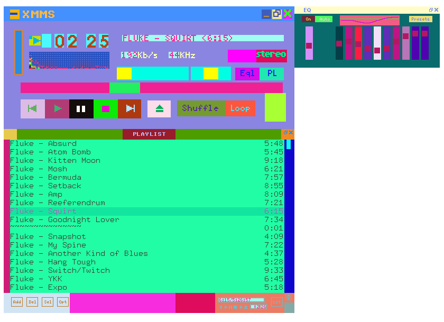The height and width of the screenshot is (322, 444).
Task: Open the Add menu in the playlist
Action: pos(16,301)
